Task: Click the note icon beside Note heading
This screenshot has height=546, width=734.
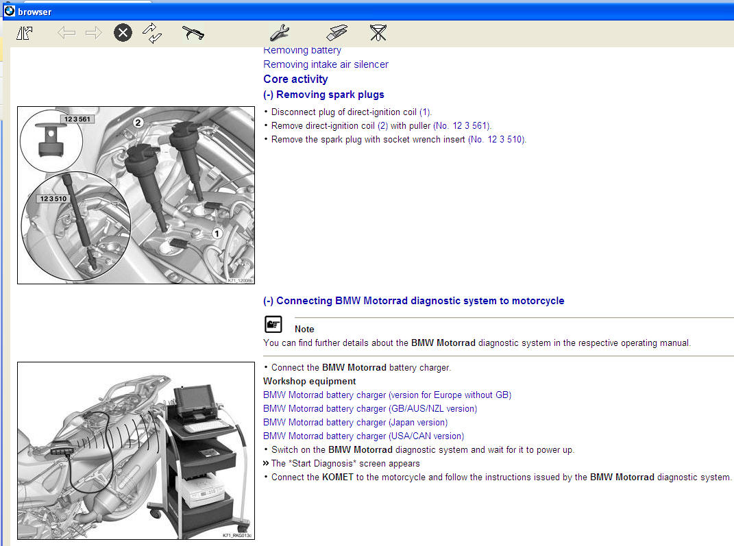Action: coord(273,324)
